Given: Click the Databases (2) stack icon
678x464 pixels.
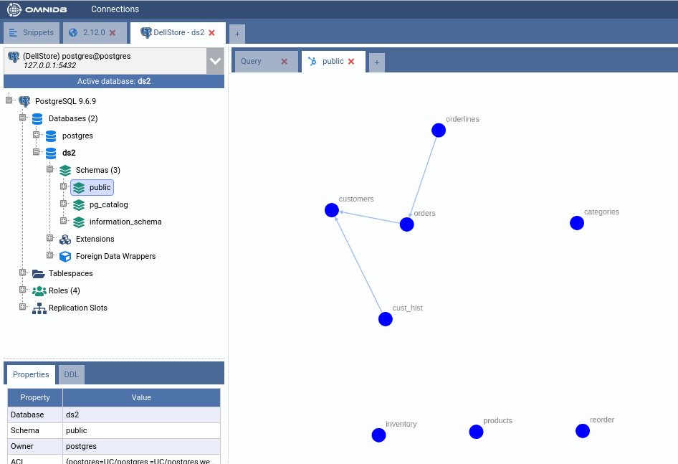Looking at the screenshot, I should click(x=37, y=118).
